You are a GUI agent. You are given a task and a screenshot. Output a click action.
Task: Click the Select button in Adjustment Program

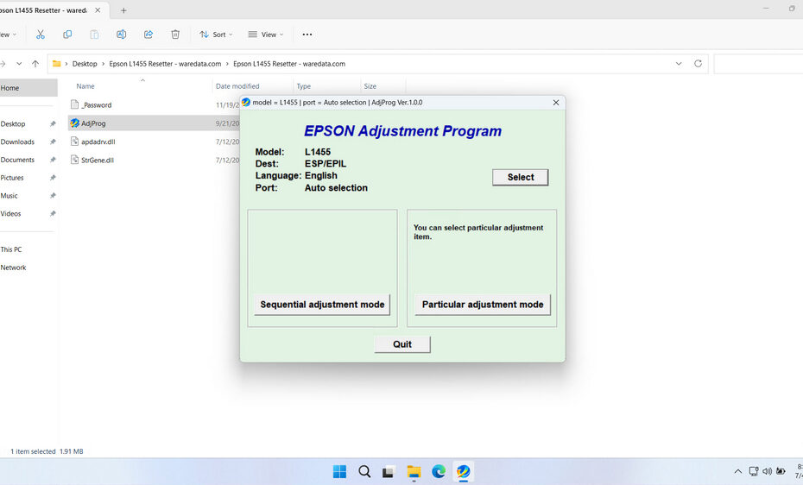[x=521, y=177]
